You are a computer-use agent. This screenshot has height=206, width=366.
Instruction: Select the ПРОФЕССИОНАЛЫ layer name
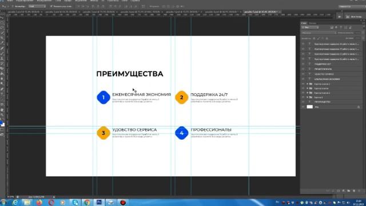[x=323, y=69]
